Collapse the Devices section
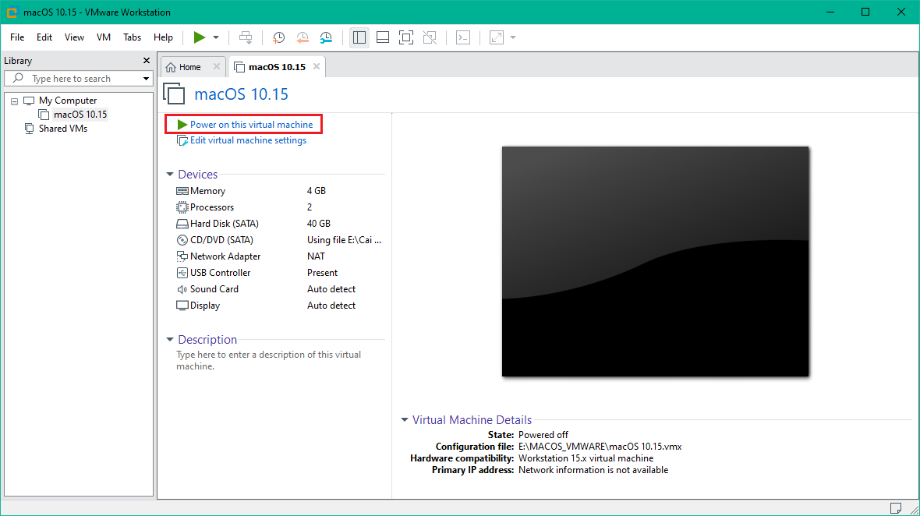This screenshot has width=920, height=516. tap(170, 175)
